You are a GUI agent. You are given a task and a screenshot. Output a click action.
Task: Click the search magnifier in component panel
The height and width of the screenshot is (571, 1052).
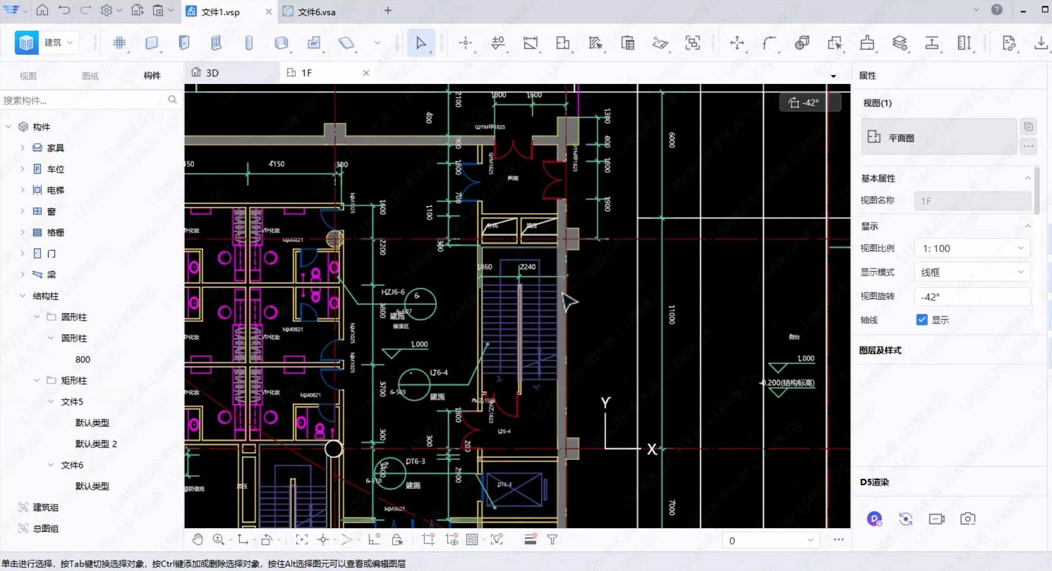tap(172, 100)
